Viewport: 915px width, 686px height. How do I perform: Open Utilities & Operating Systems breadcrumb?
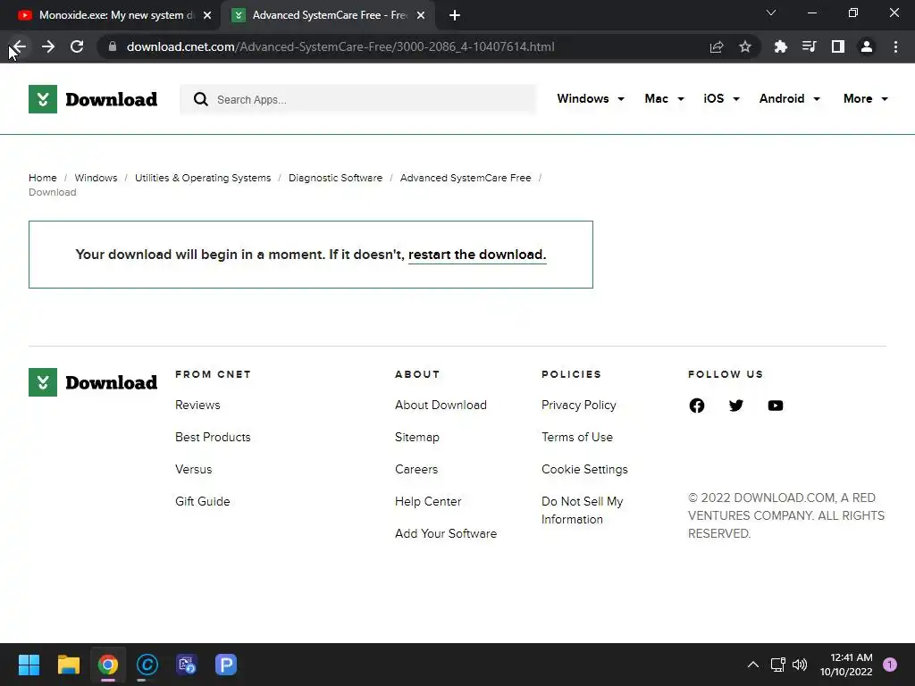click(203, 178)
